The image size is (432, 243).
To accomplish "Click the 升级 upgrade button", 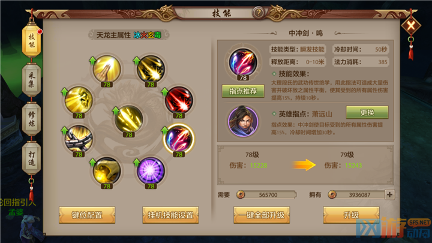I will (351, 215).
